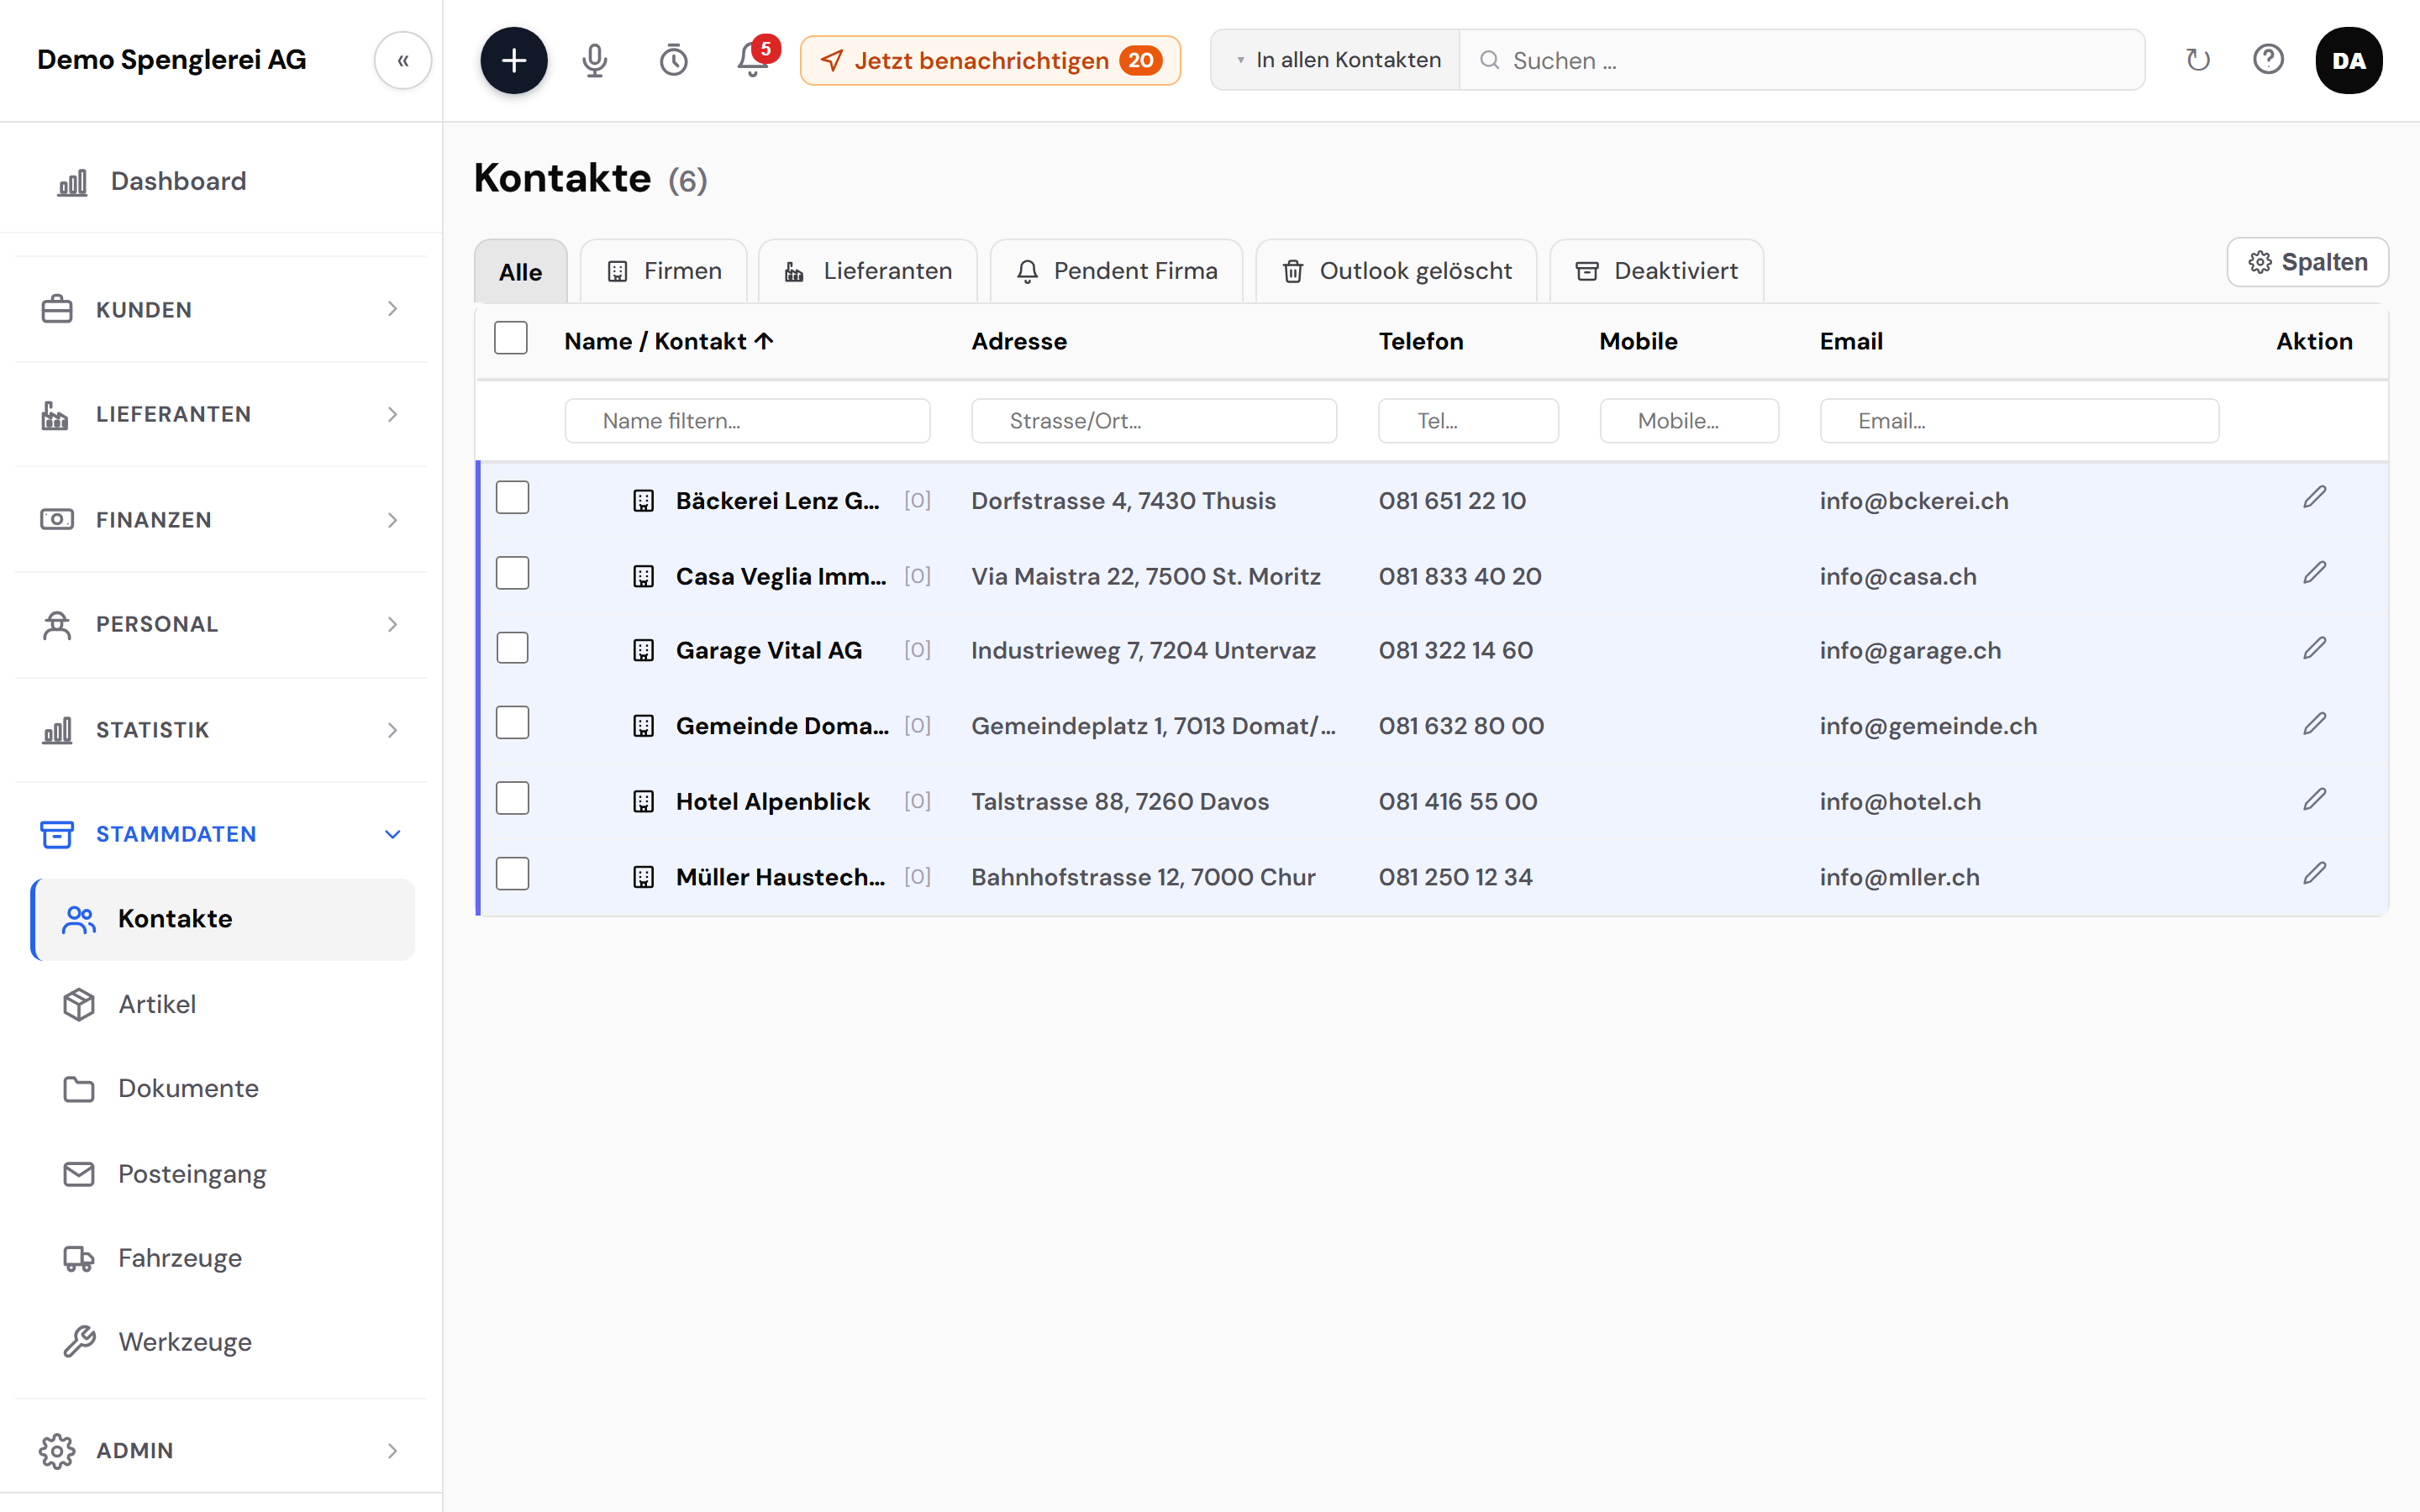2420x1512 pixels.
Task: Click the Suchen search field
Action: (1801, 60)
